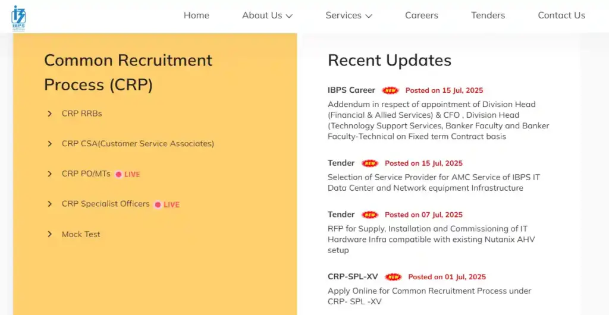Open the Home menu item
Viewport: 609px width, 315px height.
(196, 15)
